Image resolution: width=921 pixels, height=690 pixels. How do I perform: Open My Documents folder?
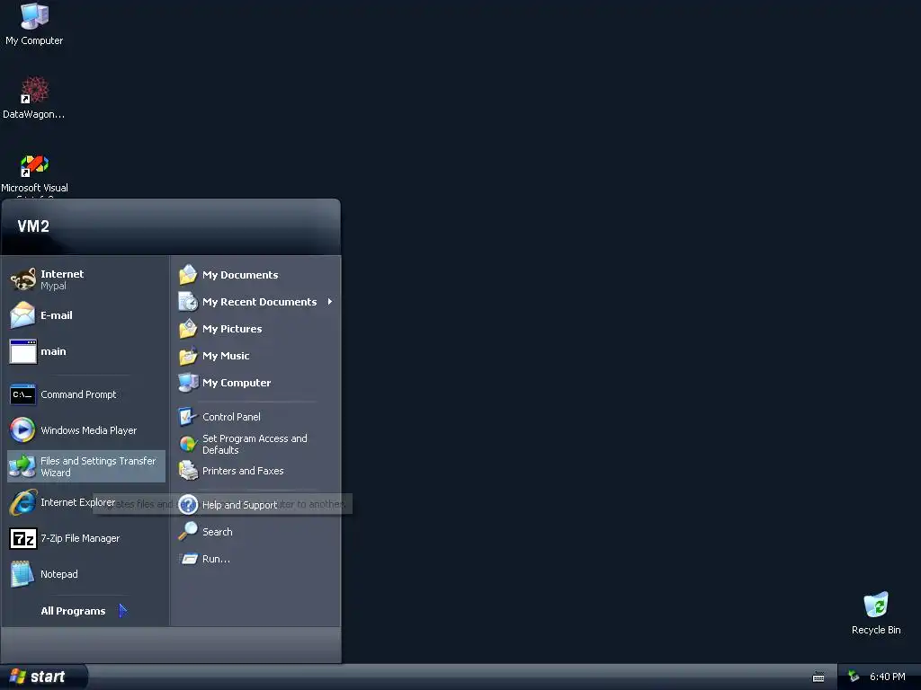256,275
